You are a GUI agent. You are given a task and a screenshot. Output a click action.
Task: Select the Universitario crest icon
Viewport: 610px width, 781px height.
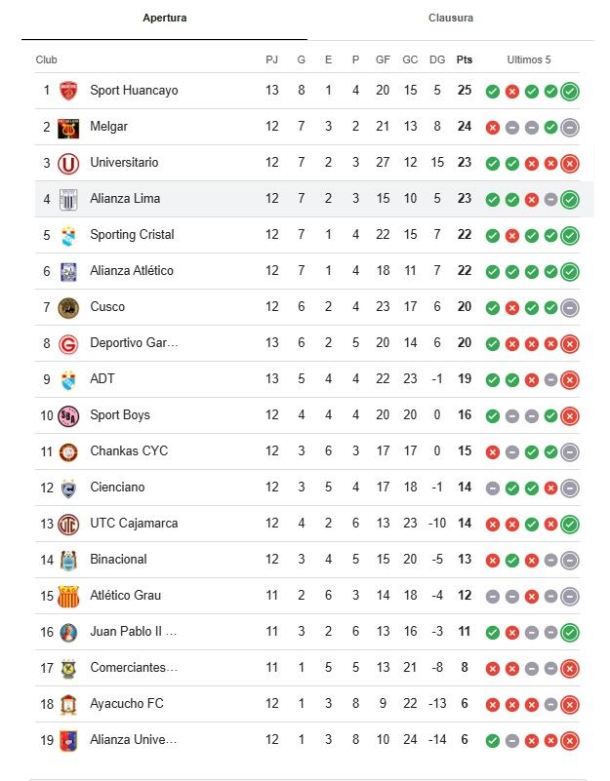point(70,163)
